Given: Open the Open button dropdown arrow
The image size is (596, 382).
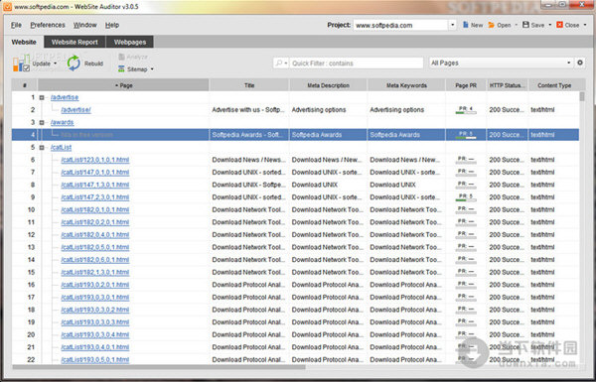Looking at the screenshot, I should 516,25.
